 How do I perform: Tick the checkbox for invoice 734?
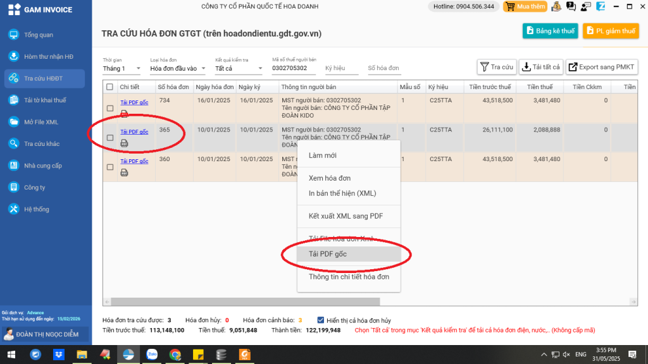(110, 108)
